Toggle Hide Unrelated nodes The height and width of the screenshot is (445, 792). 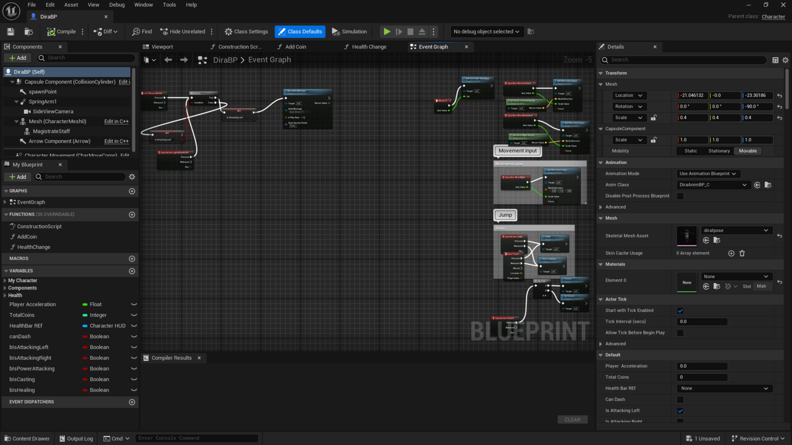tap(183, 32)
